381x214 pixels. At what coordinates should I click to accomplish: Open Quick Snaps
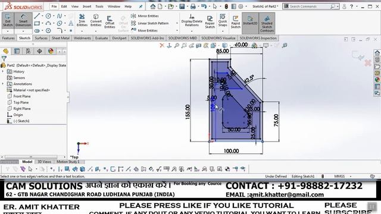(x=223, y=20)
